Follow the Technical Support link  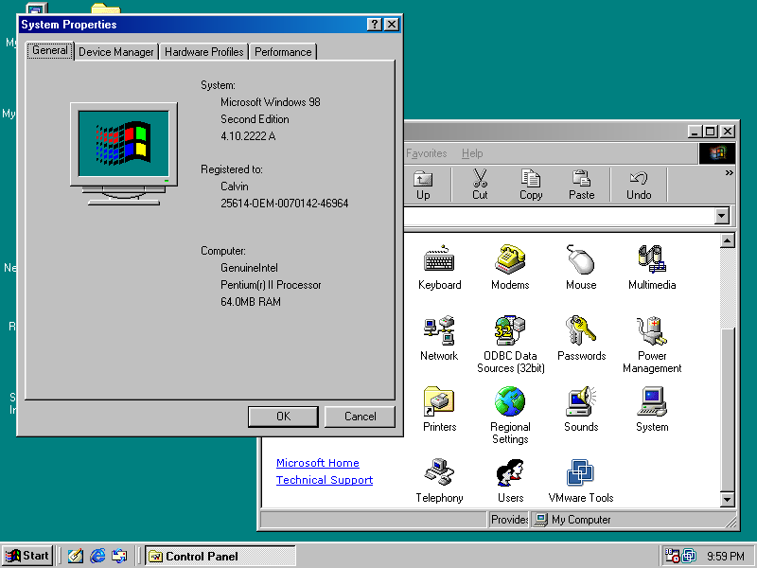click(324, 480)
